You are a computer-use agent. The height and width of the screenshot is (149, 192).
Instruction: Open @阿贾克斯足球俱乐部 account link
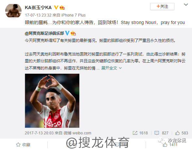pyautogui.click(x=44, y=33)
